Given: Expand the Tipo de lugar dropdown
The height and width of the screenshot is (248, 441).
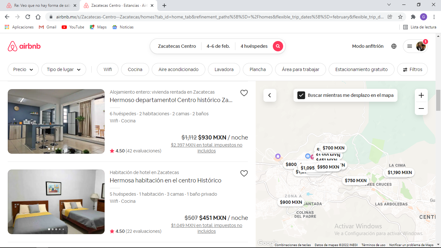Looking at the screenshot, I should click(x=64, y=69).
